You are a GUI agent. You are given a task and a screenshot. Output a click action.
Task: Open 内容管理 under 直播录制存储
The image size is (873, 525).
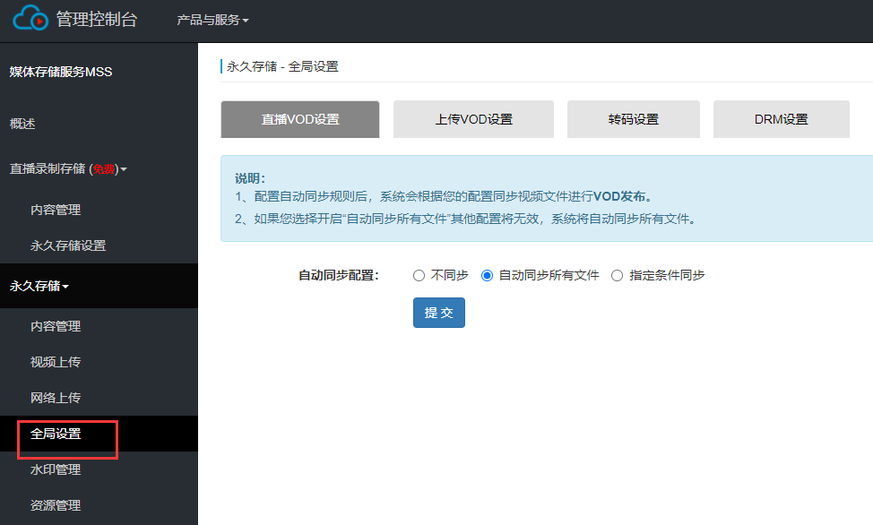tap(56, 210)
